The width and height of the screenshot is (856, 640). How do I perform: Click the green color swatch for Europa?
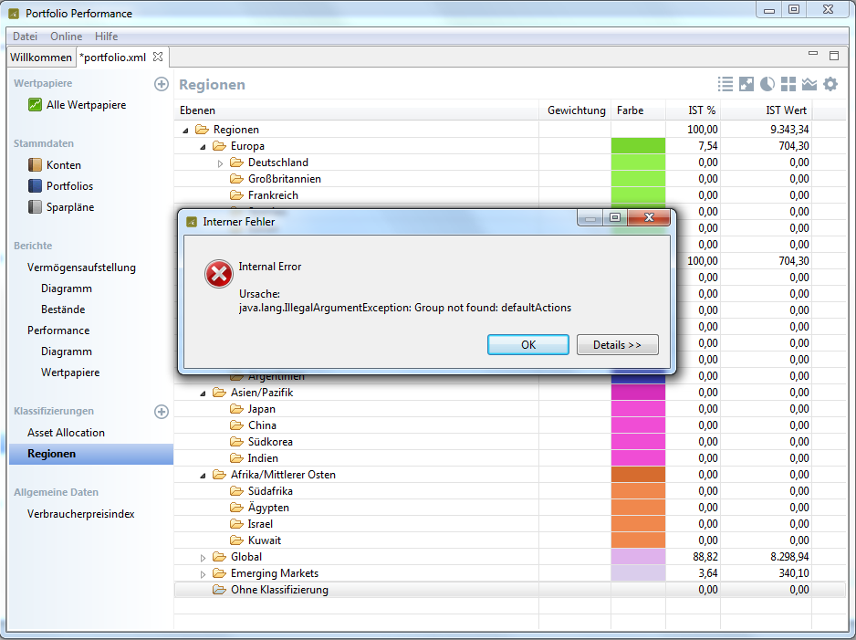click(x=638, y=146)
